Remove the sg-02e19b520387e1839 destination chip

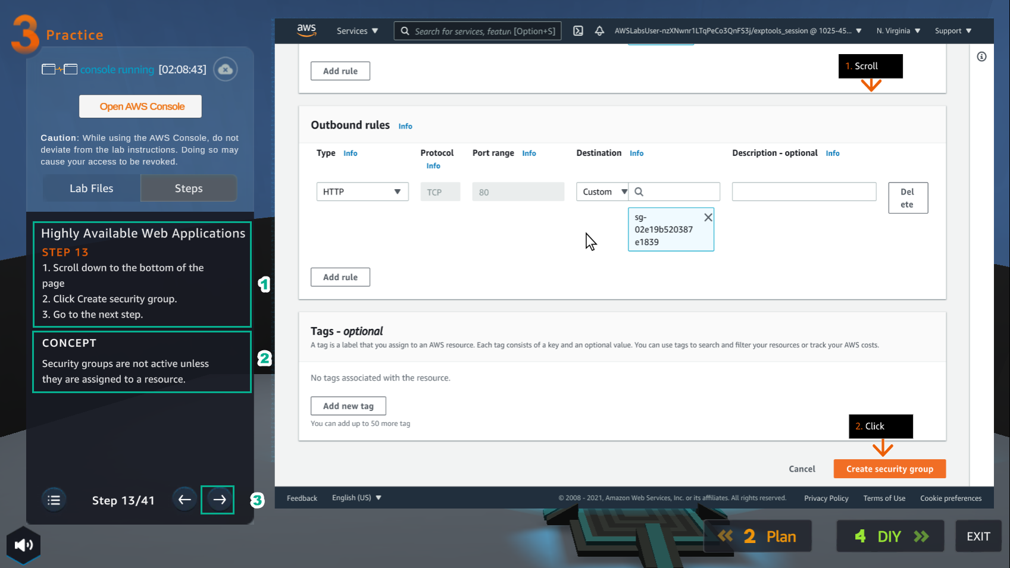(708, 218)
